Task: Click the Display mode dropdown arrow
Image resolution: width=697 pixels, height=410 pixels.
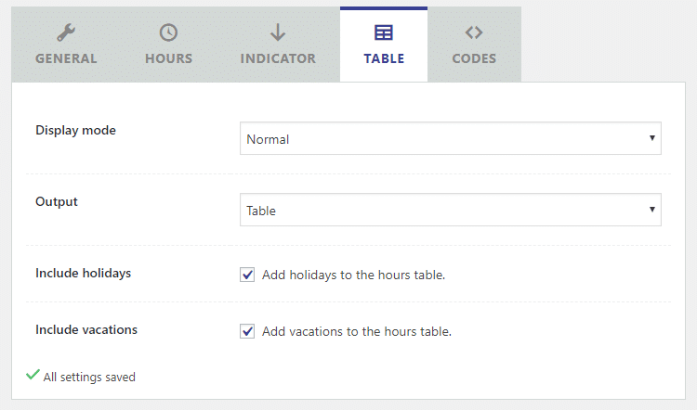Action: point(652,138)
